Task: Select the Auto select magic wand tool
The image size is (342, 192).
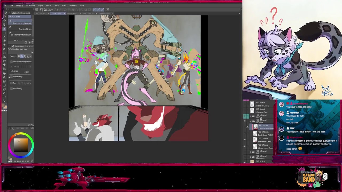Action: [4, 29]
